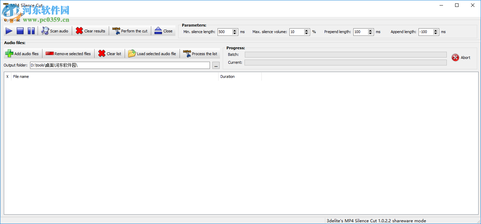Click the shareware mode status bar text
The image size is (481, 224).
click(376, 221)
